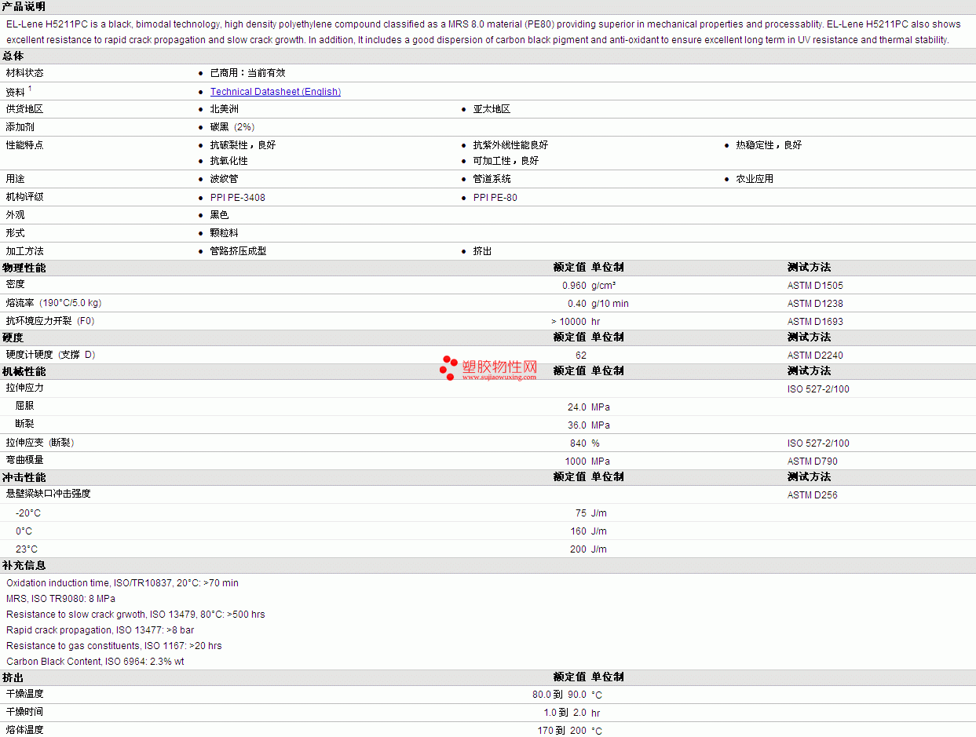Select the 颗粒料 form value
The height and width of the screenshot is (737, 976).
tap(224, 233)
